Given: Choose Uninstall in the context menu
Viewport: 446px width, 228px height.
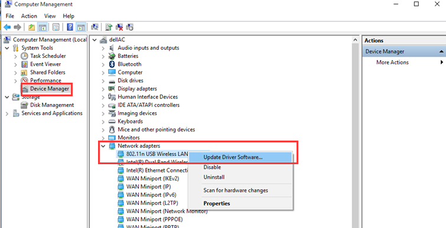Looking at the screenshot, I should coord(240,177).
